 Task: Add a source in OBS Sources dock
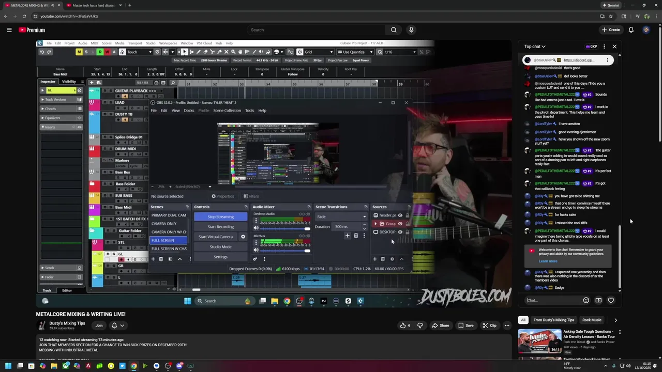tap(374, 259)
